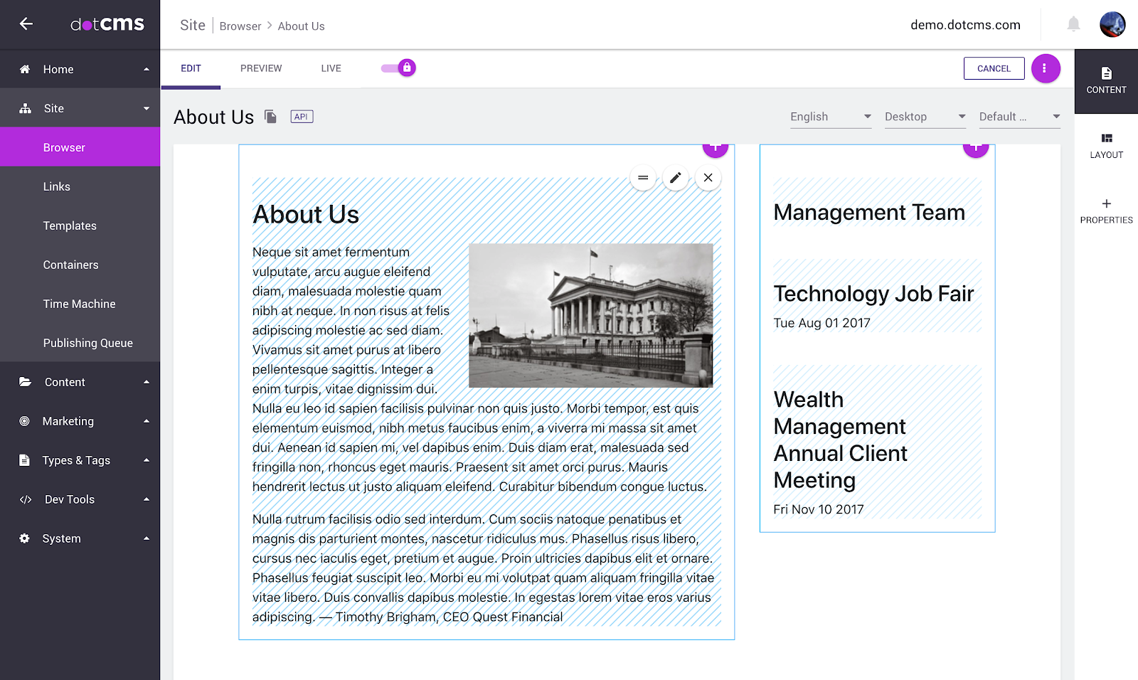Click the Browser breadcrumb link
This screenshot has height=680, width=1138.
click(240, 26)
